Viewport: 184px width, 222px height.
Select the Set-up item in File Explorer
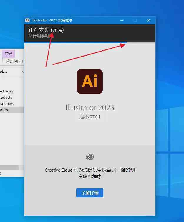12,110
